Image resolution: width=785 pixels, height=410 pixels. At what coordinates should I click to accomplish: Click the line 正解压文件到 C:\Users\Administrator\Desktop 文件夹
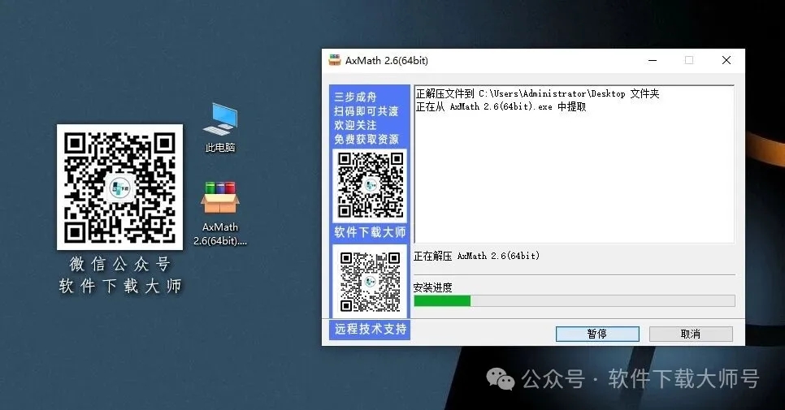tap(538, 93)
